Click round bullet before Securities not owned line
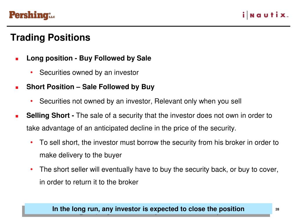The width and height of the screenshot is (297, 223). 32,101
